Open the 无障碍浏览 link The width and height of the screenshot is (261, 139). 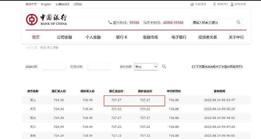point(62,4)
